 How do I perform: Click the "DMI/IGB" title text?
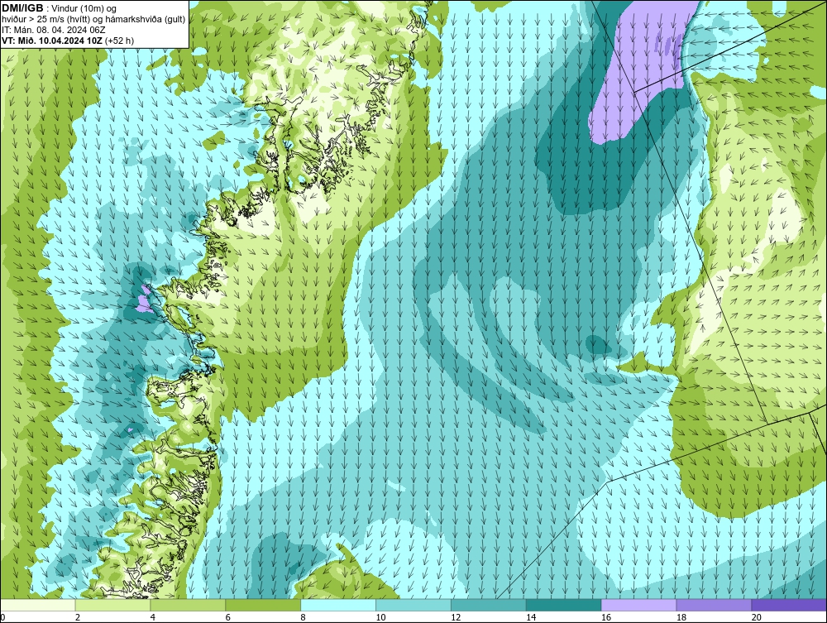[22, 8]
